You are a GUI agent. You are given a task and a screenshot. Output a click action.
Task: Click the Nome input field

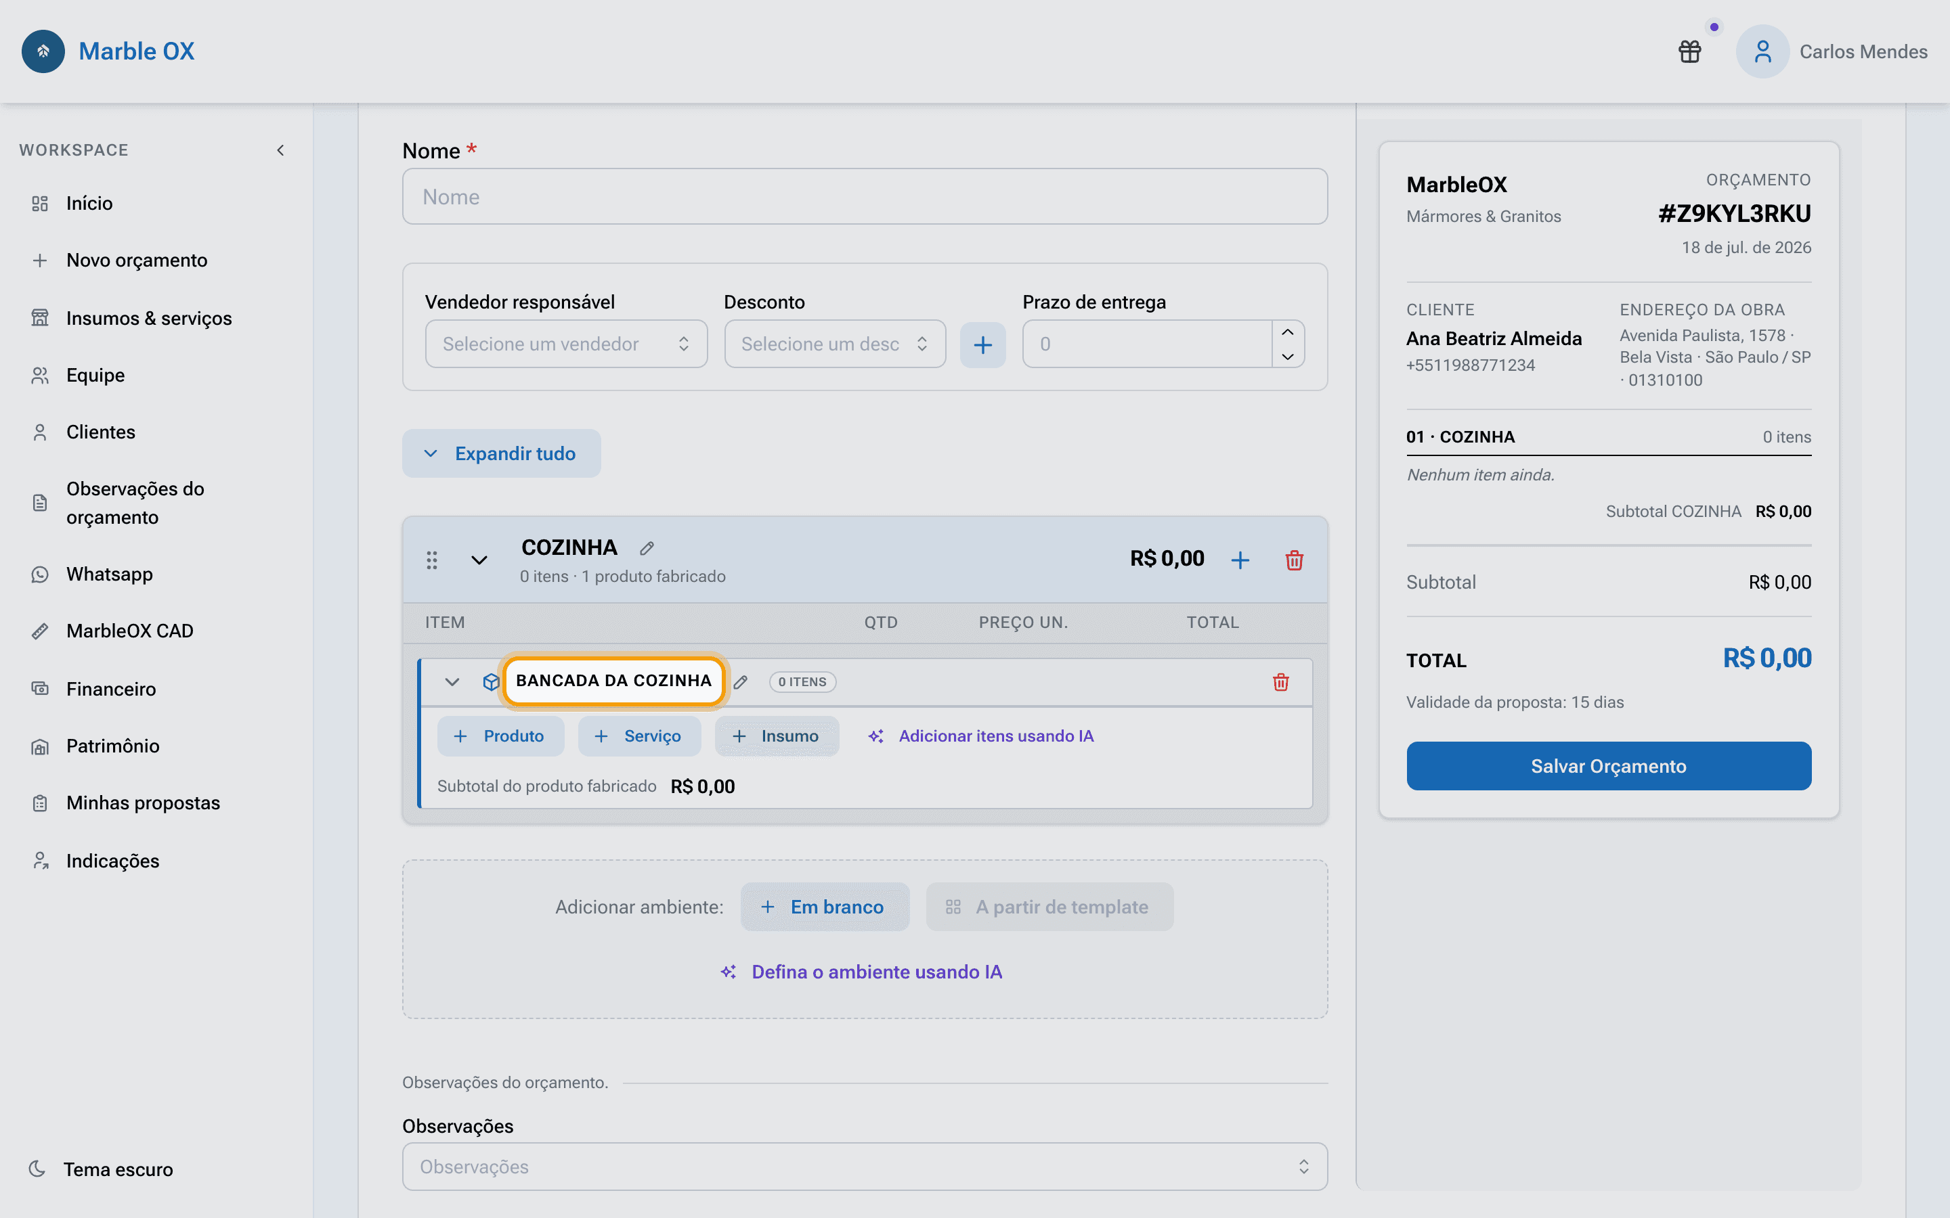tap(865, 196)
